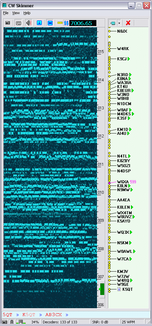
Task: Click the blue waterfall mode icon
Action: tap(39, 23)
